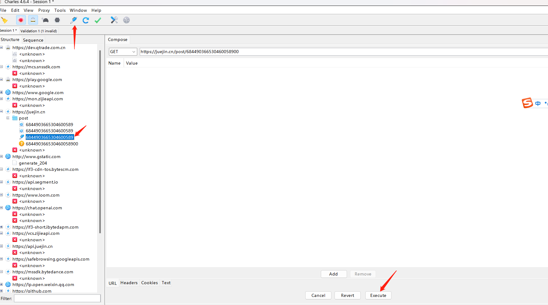Image resolution: width=548 pixels, height=305 pixels.
Task: Open the Window menu
Action: pos(78,10)
